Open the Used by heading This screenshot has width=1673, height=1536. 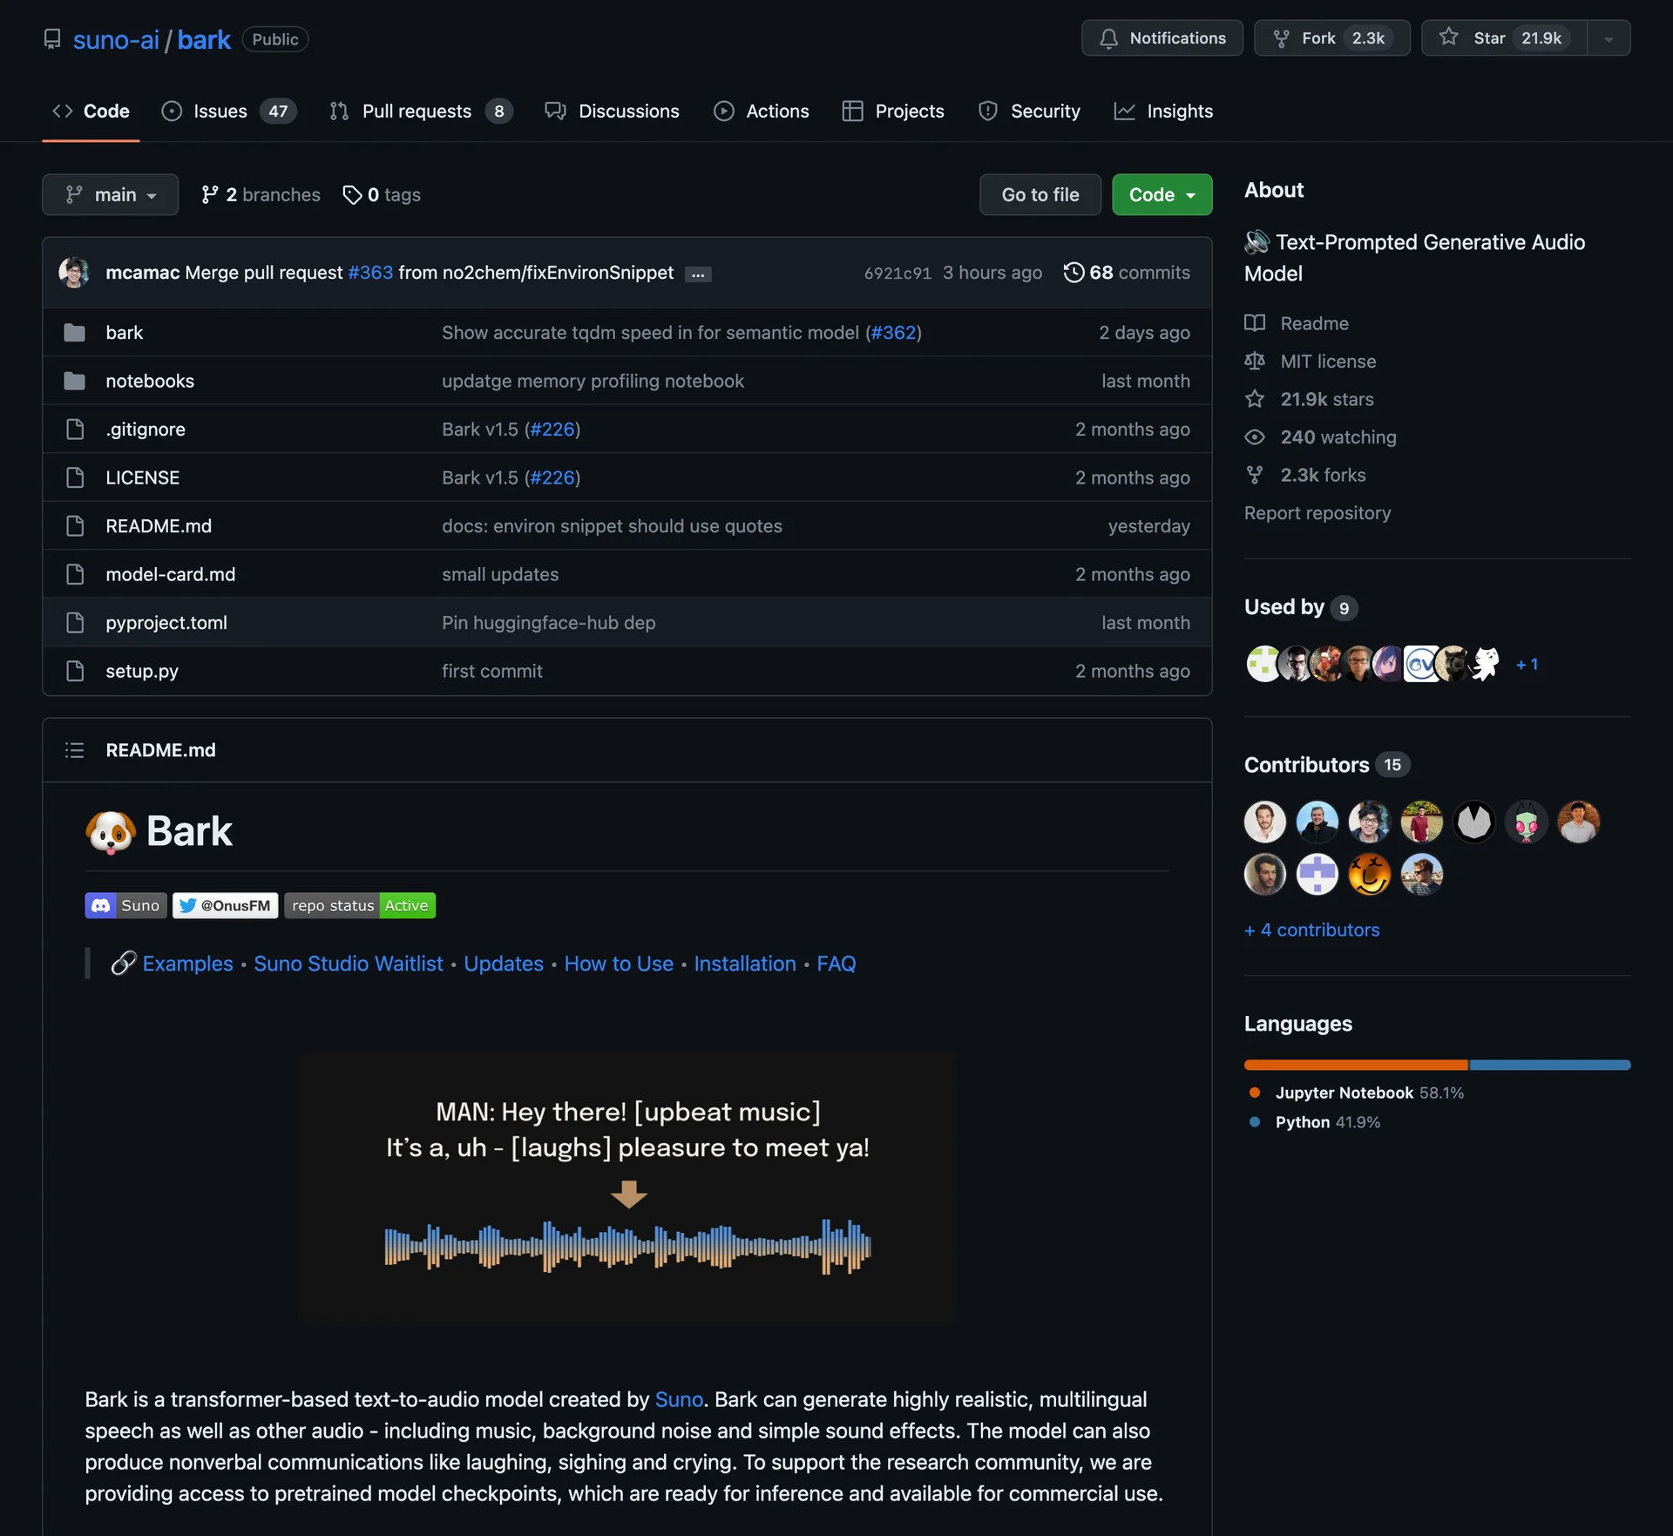coord(1300,607)
